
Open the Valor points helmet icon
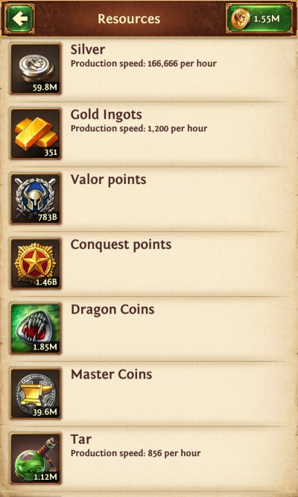(36, 199)
